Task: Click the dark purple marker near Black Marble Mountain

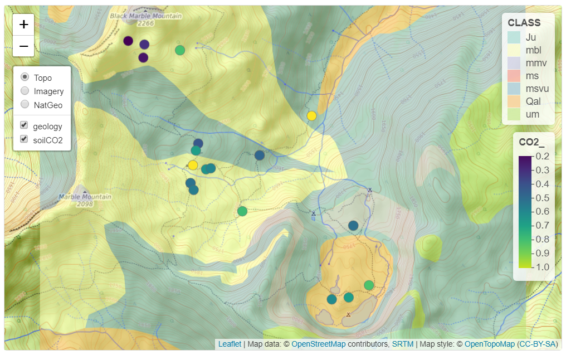Action: (x=128, y=40)
